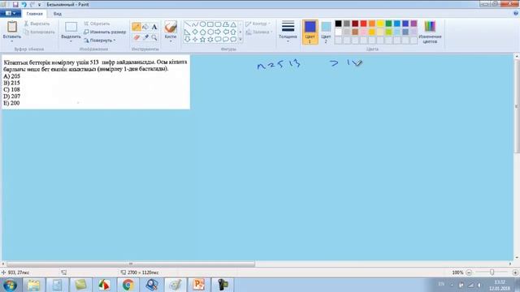Open the Windows Start menu

click(x=10, y=285)
